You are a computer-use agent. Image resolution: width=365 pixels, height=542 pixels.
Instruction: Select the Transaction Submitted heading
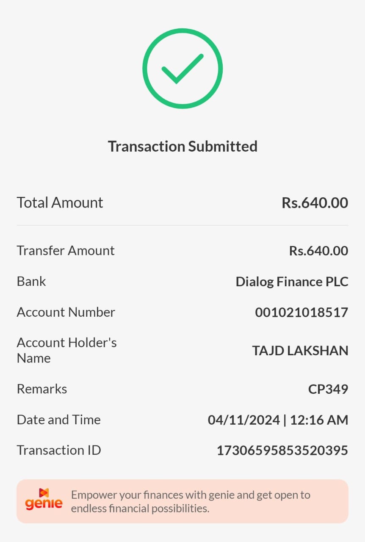click(x=182, y=147)
